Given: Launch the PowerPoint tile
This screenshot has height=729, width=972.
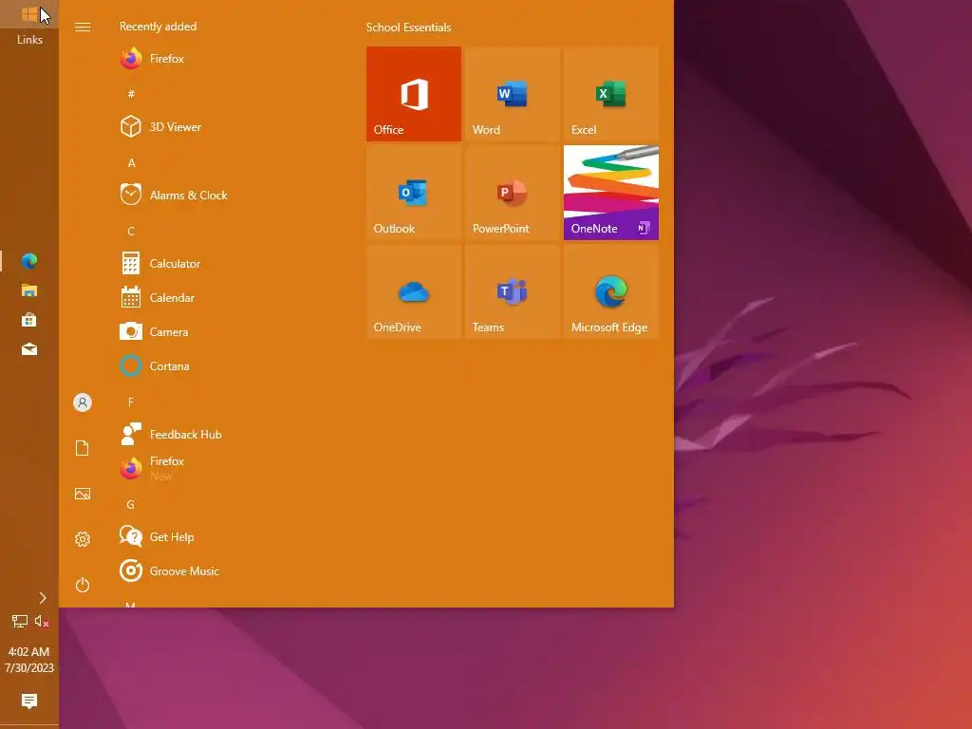Looking at the screenshot, I should coord(512,192).
